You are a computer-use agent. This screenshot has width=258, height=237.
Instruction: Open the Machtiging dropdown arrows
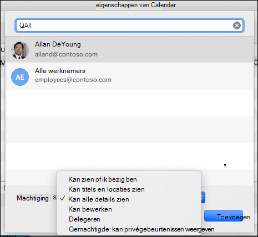203,198
